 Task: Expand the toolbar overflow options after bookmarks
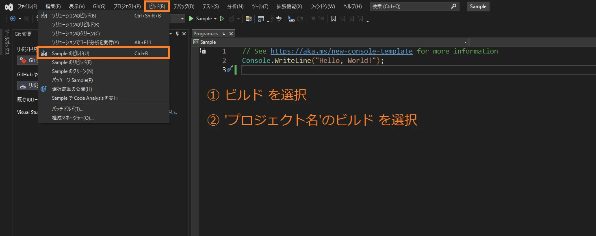pyautogui.click(x=368, y=20)
